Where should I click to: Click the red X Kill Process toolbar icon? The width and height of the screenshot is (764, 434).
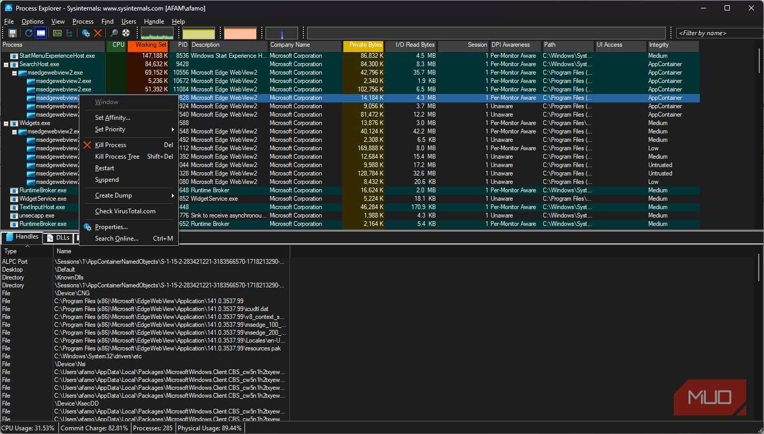(x=98, y=33)
